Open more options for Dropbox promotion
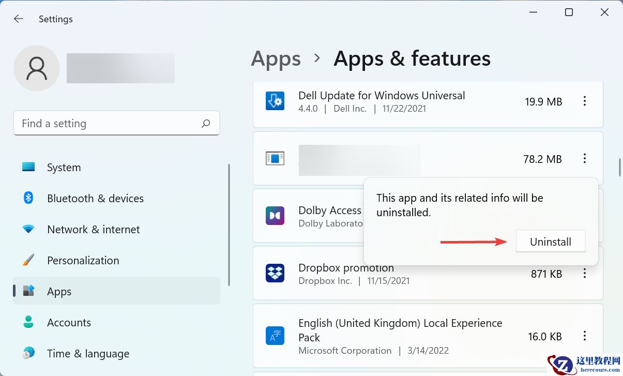The image size is (623, 376). [x=585, y=274]
